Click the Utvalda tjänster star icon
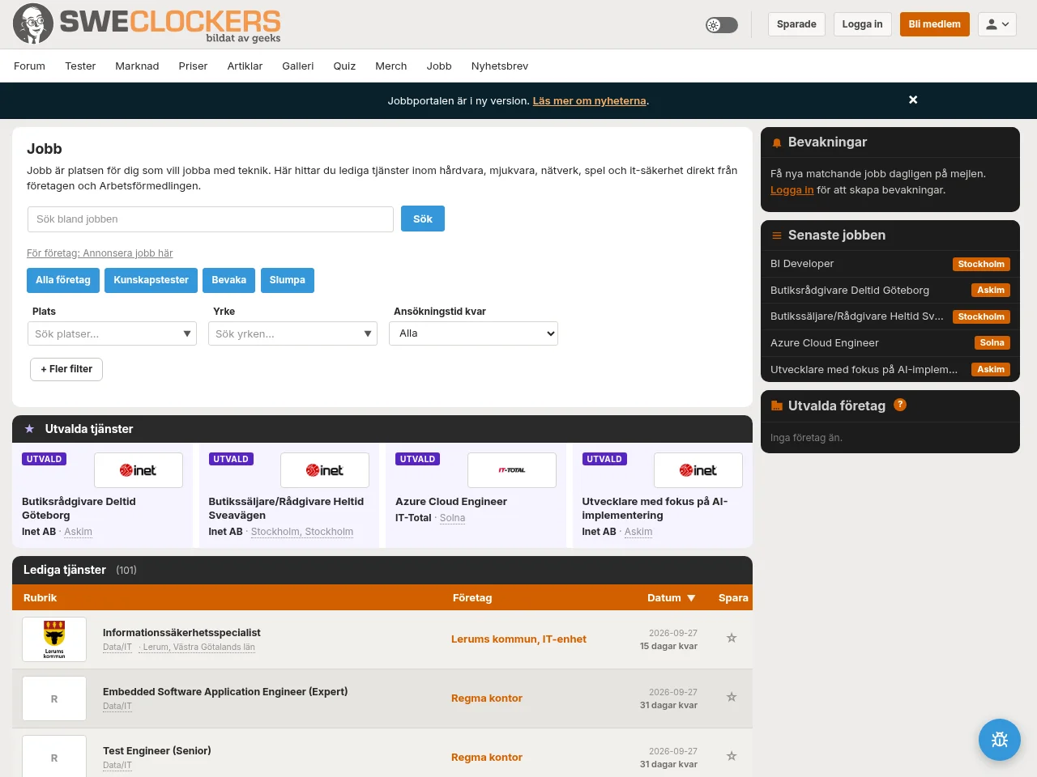 pos(30,429)
